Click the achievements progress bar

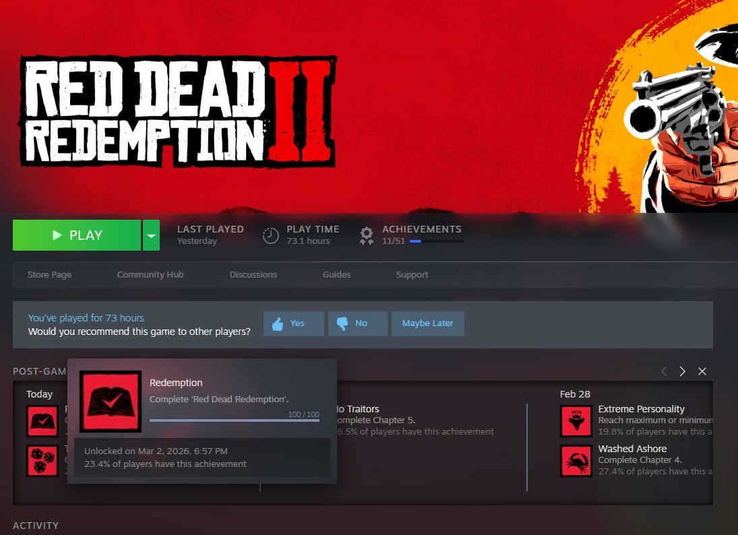436,241
